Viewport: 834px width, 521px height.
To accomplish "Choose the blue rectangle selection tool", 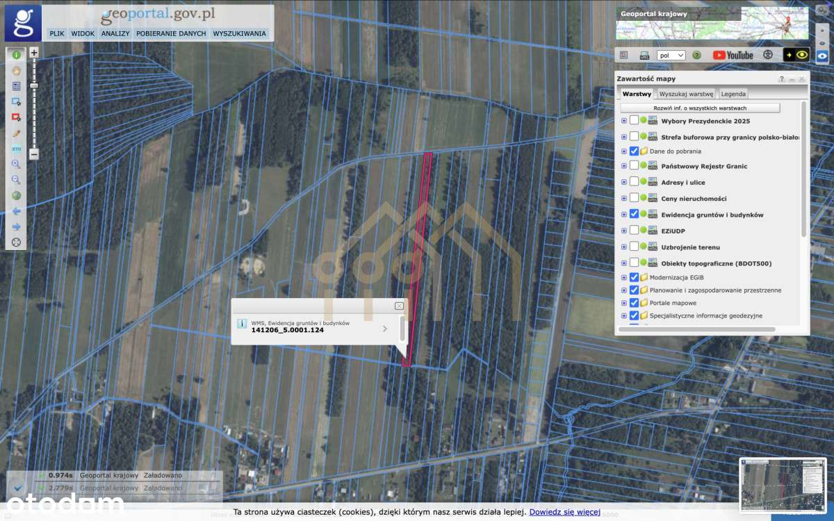I will click(x=16, y=101).
